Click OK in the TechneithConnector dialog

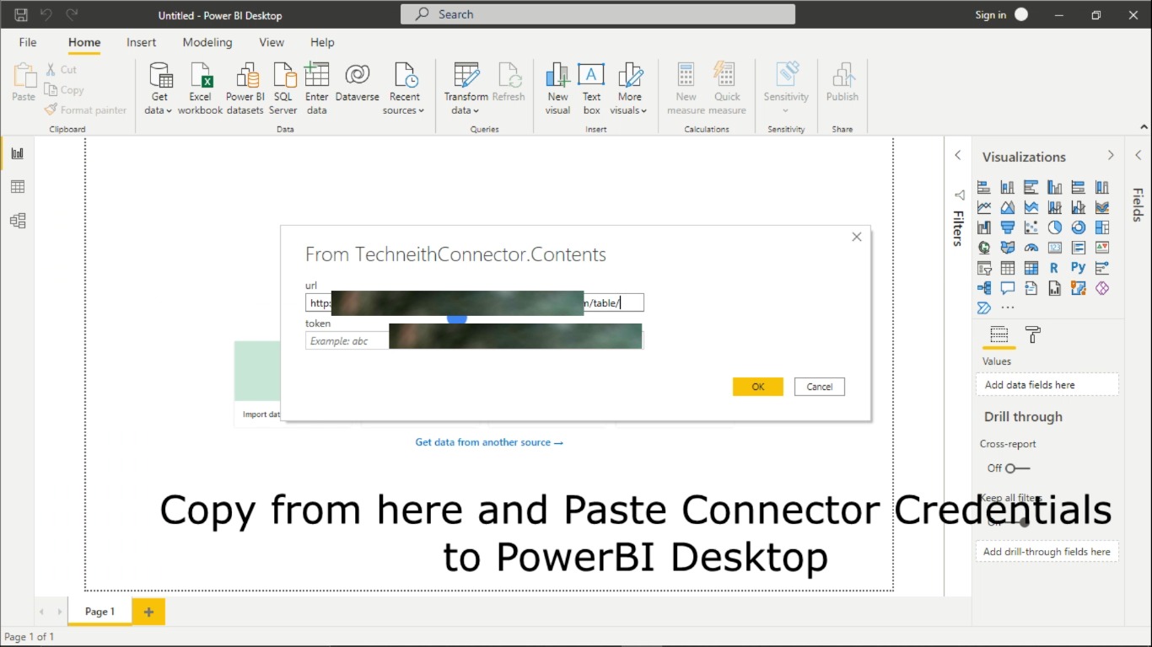tap(758, 387)
